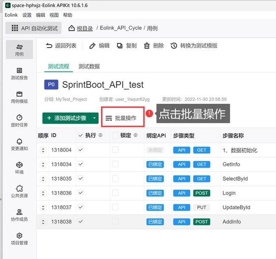Open 公共资源 in the sidebar

click(x=20, y=192)
